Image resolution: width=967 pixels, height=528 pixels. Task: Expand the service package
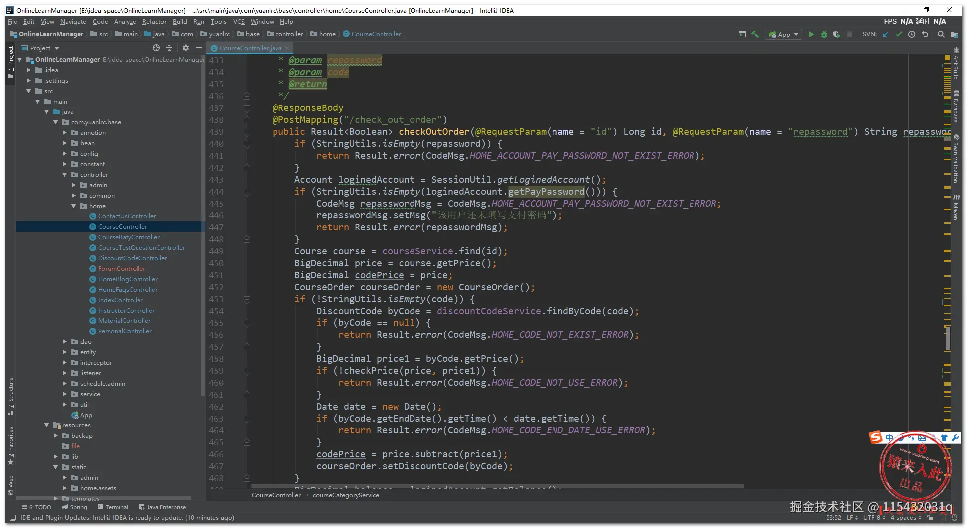click(x=65, y=394)
